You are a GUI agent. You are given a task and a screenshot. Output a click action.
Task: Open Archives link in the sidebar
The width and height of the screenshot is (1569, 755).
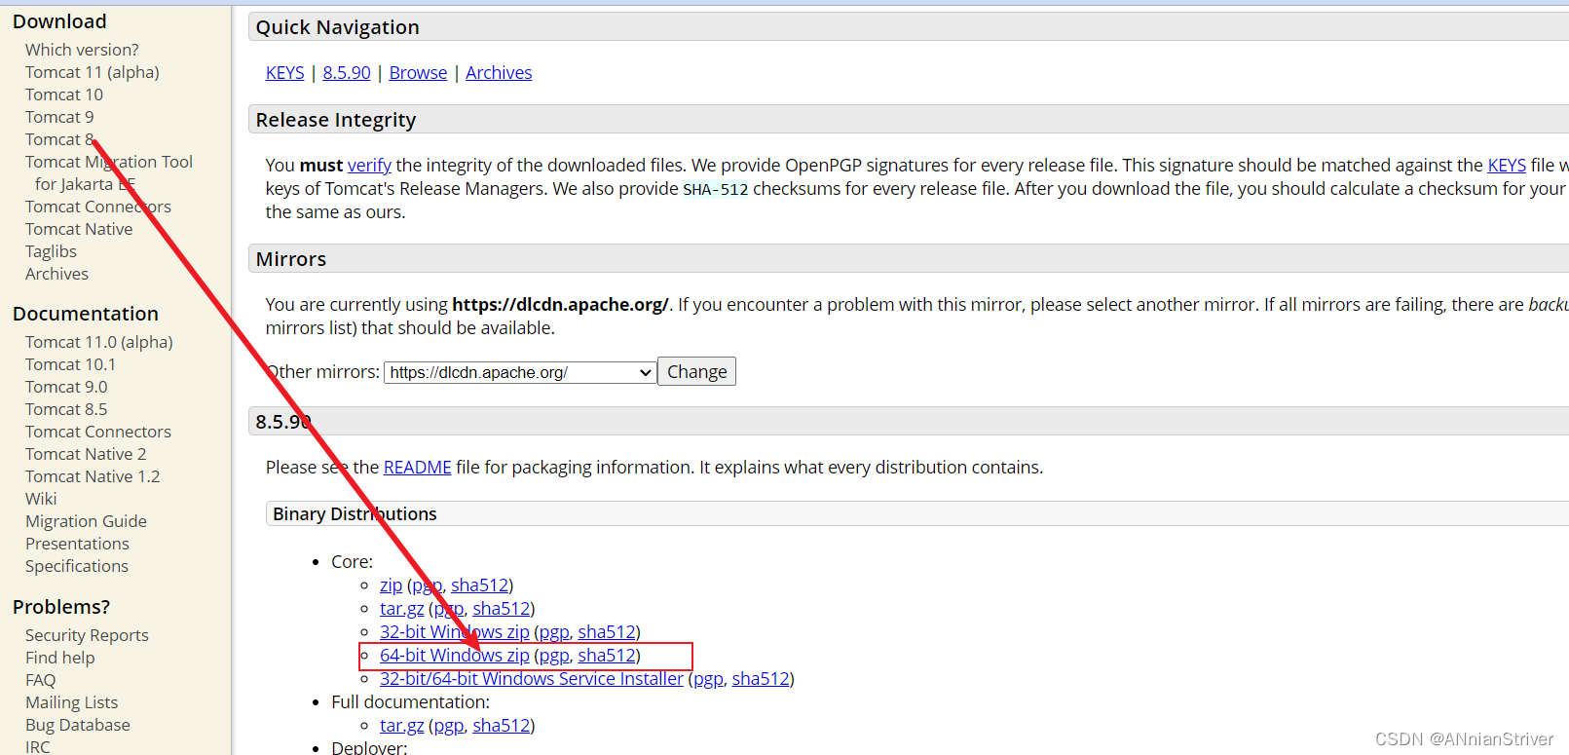[56, 274]
